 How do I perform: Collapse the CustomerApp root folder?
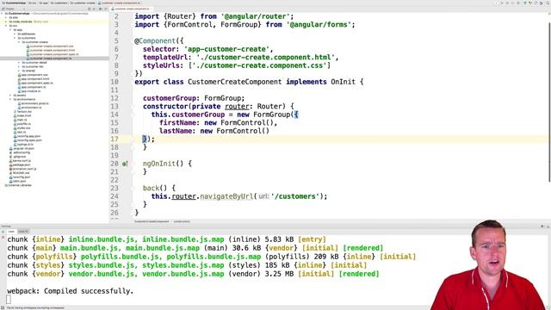click(2, 14)
